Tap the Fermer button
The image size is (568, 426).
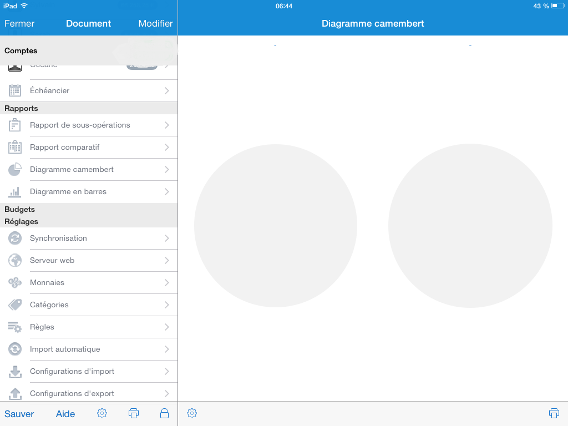click(x=19, y=23)
